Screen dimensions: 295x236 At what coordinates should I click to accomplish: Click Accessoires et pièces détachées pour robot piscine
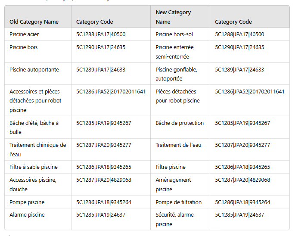click(35, 101)
